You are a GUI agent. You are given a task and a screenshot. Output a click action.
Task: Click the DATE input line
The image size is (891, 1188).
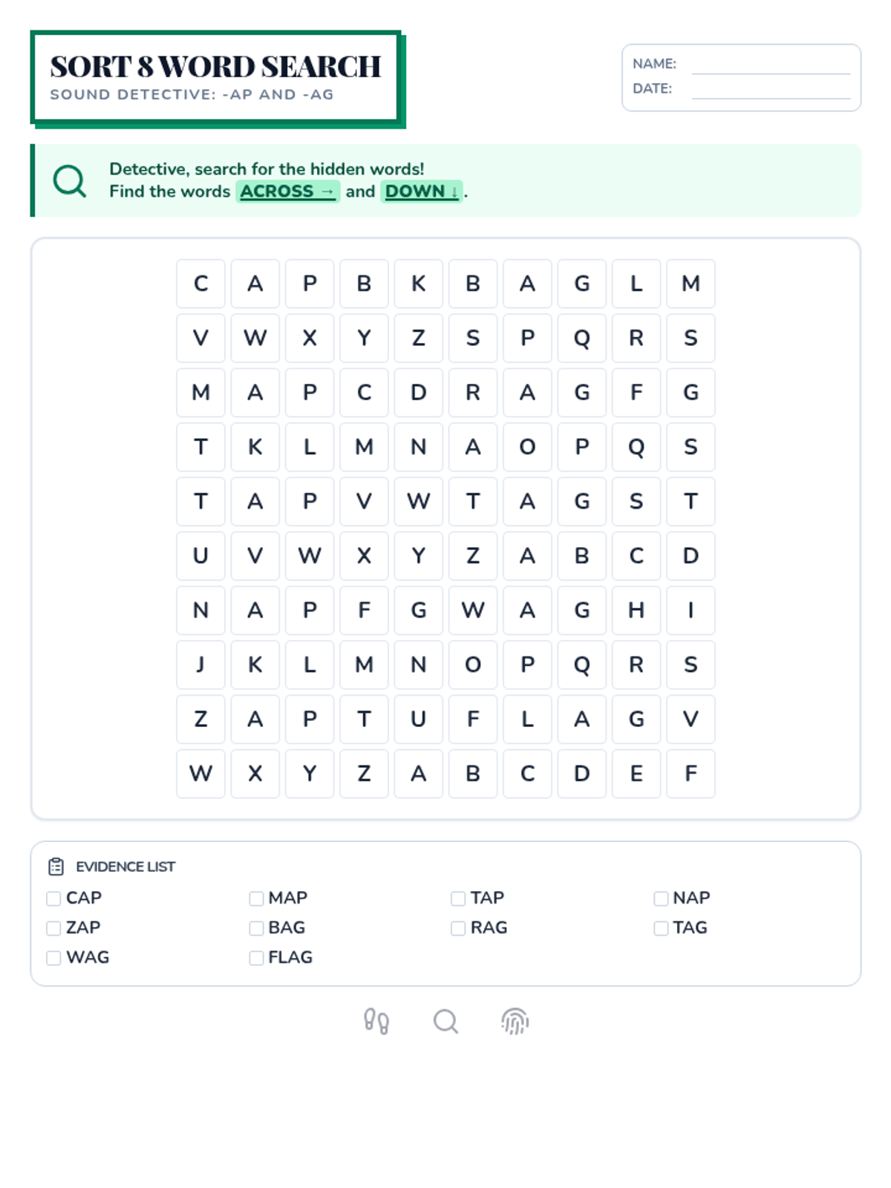point(771,90)
